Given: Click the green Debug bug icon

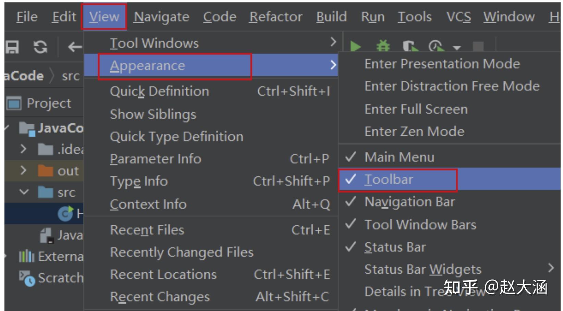Looking at the screenshot, I should click(x=383, y=46).
